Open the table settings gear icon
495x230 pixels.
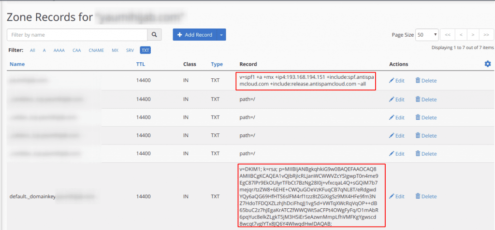click(487, 64)
